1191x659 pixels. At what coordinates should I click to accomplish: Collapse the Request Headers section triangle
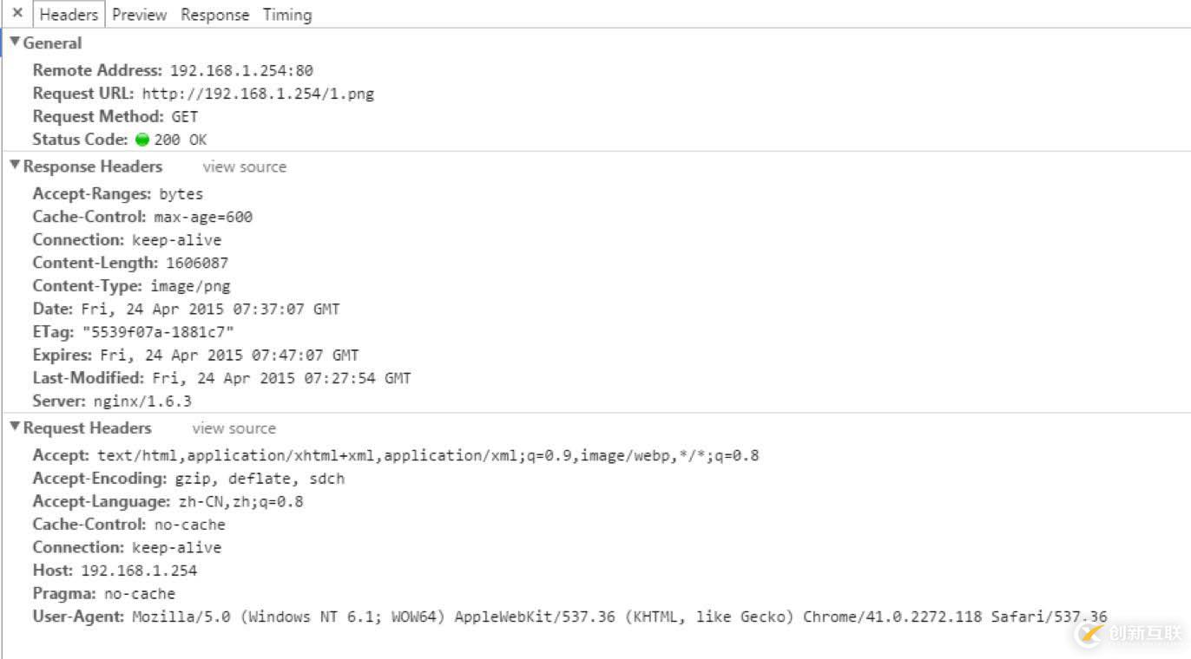15,427
